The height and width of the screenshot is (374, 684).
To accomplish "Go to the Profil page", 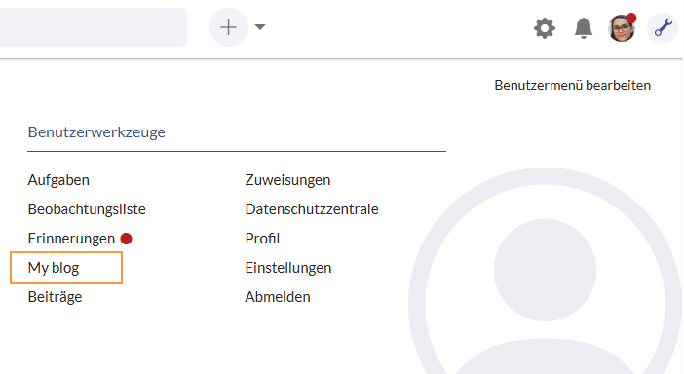I will point(262,239).
